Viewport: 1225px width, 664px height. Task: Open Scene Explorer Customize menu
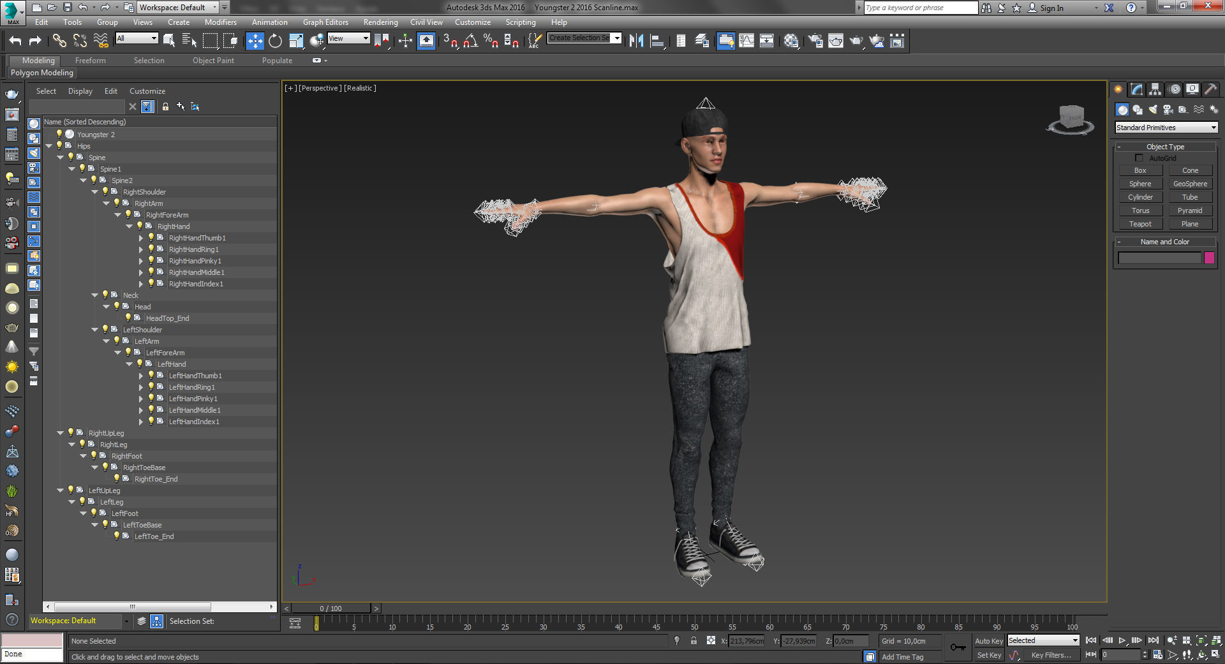(147, 91)
